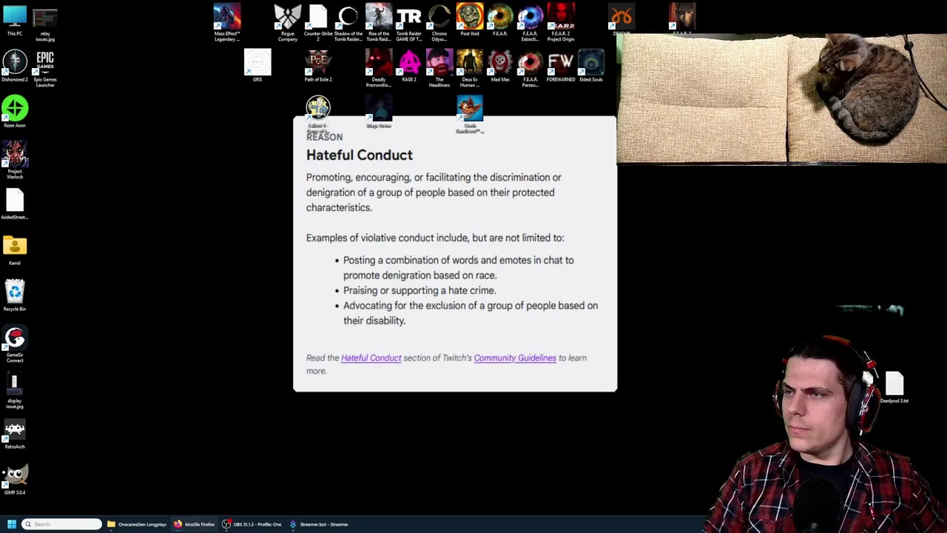Viewport: 947px width, 533px height.
Task: Launch The Headliners
Action: [439, 69]
